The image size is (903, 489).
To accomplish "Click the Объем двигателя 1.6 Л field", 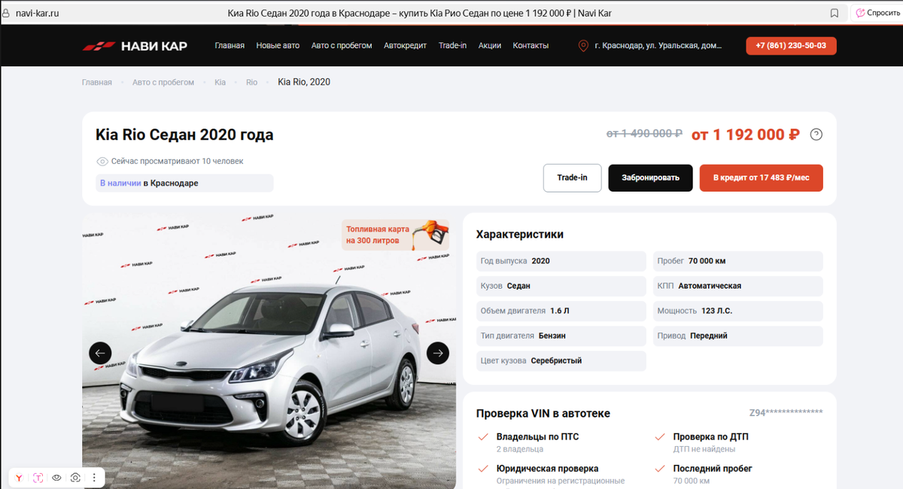I will tap(561, 311).
